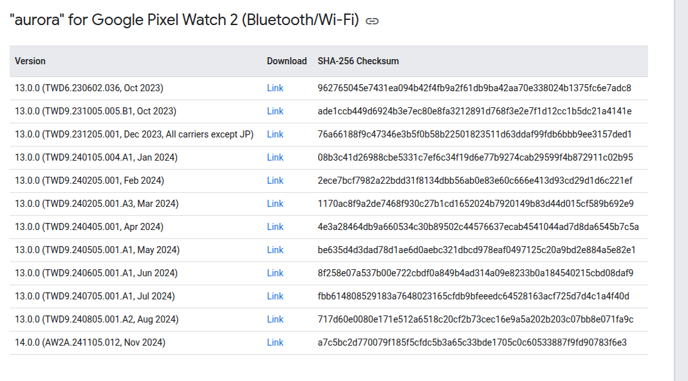Open download Link for TWD9.231005.005.B1

click(x=275, y=111)
